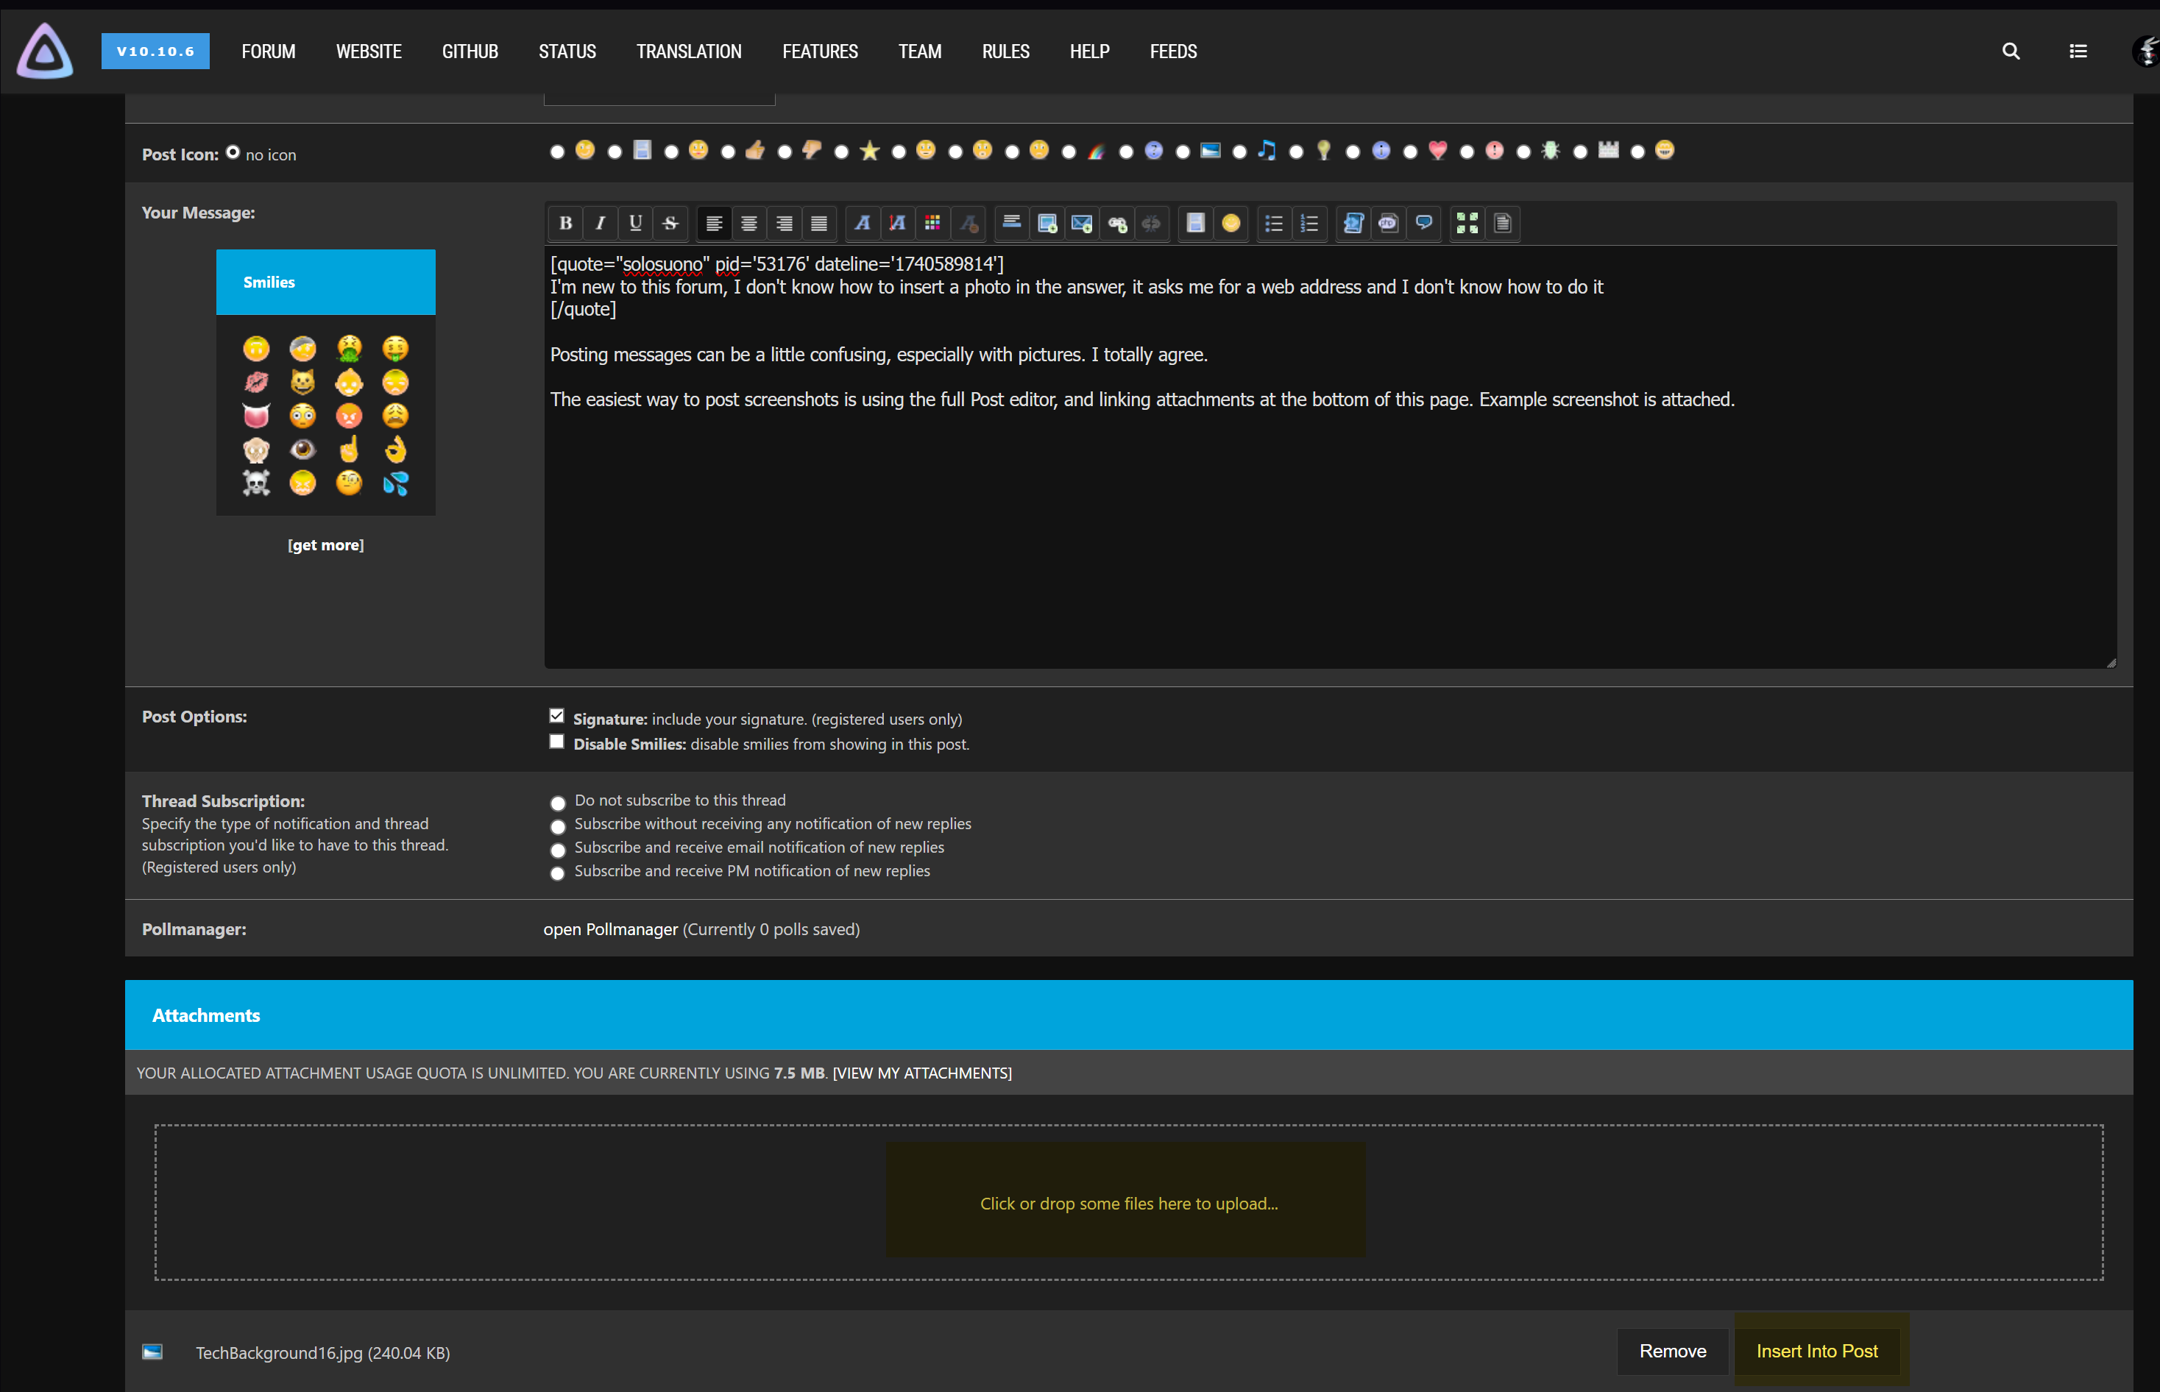Click the insert email link icon
This screenshot has height=1392, width=2160.
[x=1081, y=223]
